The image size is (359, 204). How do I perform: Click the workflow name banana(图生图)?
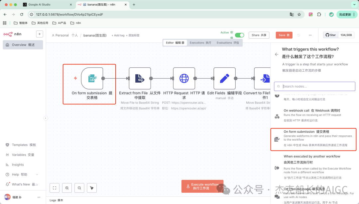pyautogui.click(x=95, y=35)
